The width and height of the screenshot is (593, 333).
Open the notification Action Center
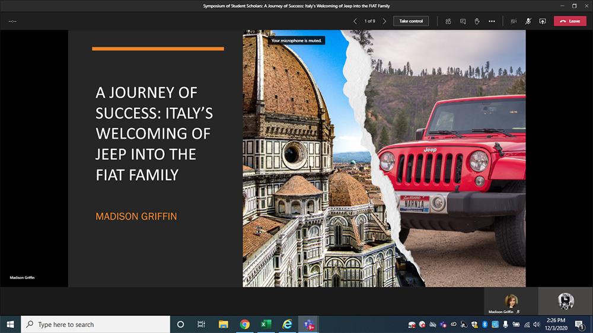click(x=579, y=324)
